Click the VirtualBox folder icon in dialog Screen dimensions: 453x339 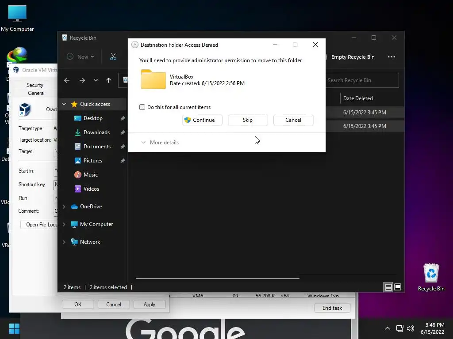153,79
